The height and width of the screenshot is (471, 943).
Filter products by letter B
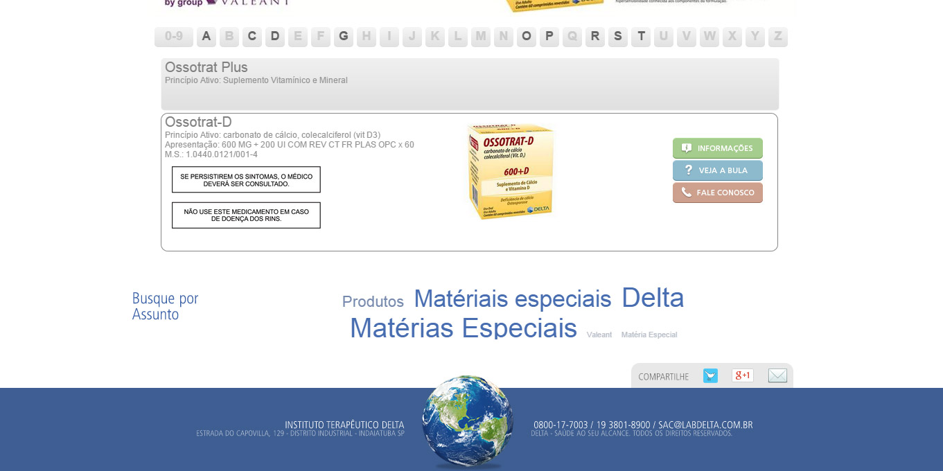pyautogui.click(x=229, y=37)
